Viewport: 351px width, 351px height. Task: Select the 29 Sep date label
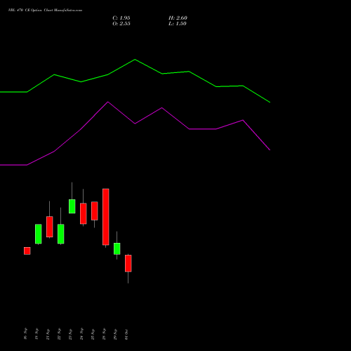click(x=115, y=334)
